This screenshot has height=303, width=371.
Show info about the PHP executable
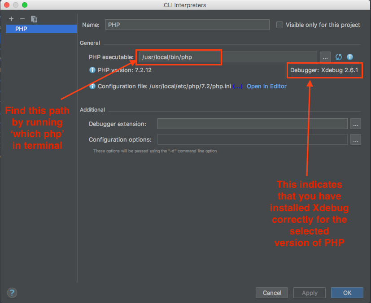tap(350, 57)
